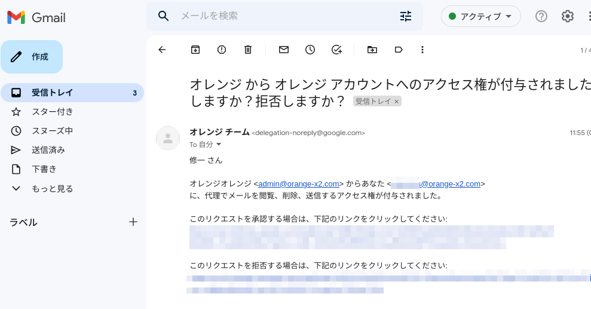The width and height of the screenshot is (591, 309).
Task: Open the three-dot more options menu
Action: point(422,50)
